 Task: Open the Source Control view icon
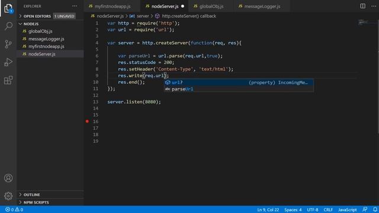point(8,44)
